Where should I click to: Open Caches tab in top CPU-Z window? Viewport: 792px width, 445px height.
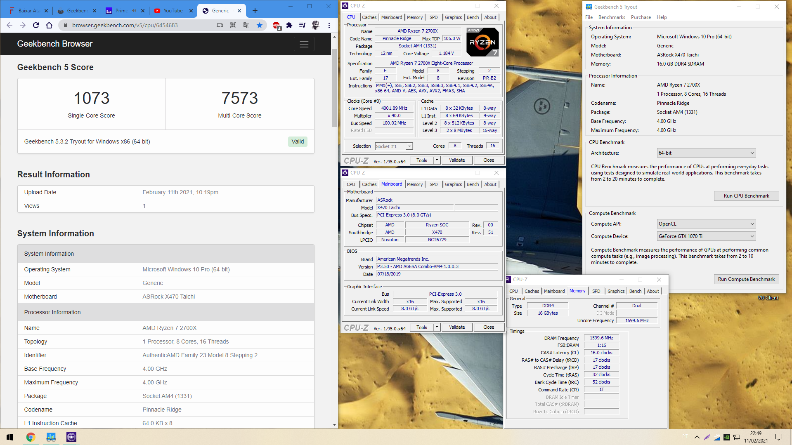(369, 17)
